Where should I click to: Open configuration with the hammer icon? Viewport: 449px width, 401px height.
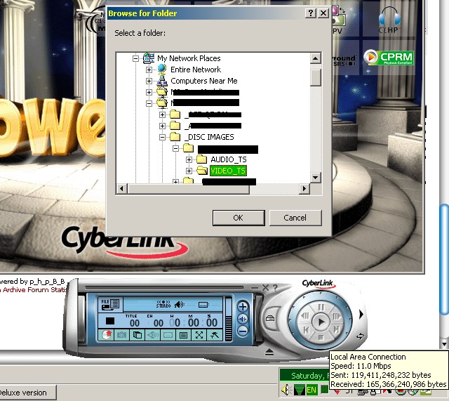215,335
